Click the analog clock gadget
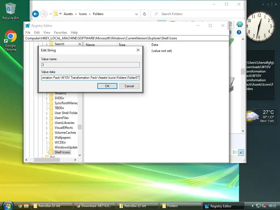Image resolution: width=280 pixels, height=210 pixels. coord(260,27)
